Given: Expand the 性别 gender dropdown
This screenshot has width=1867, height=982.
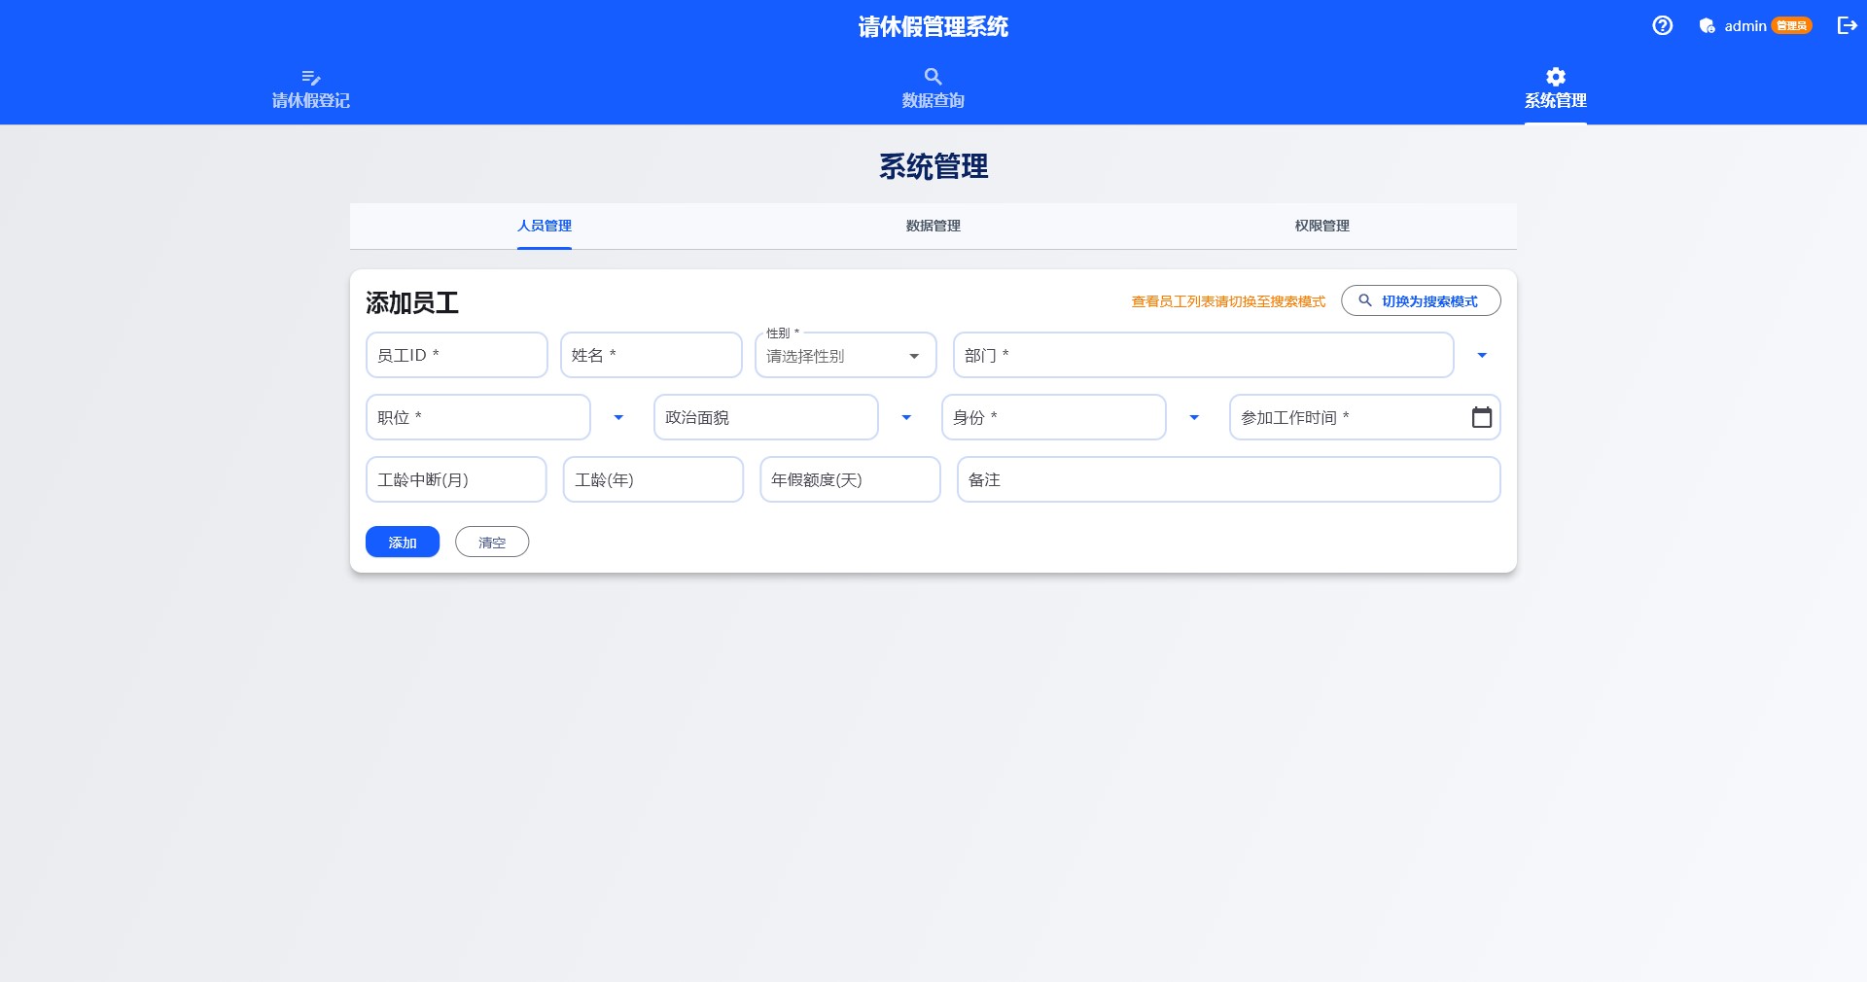Looking at the screenshot, I should tap(913, 355).
